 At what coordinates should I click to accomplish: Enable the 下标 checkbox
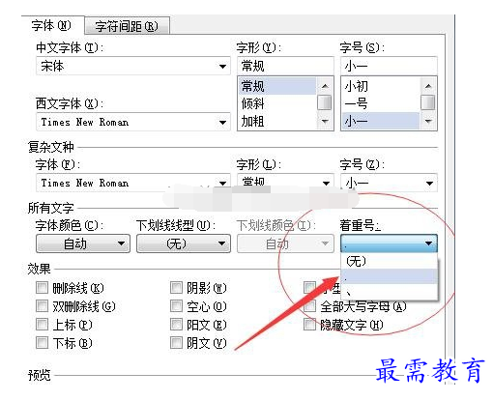[42, 343]
